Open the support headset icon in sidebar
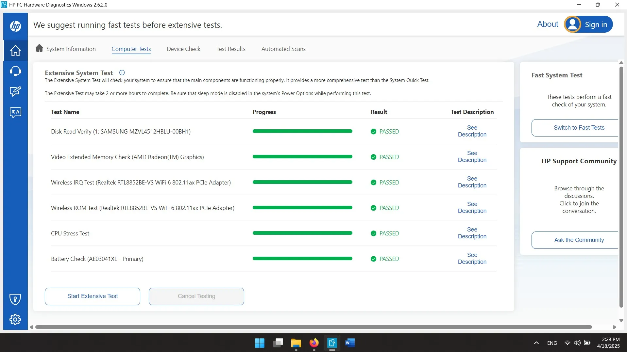 click(15, 71)
